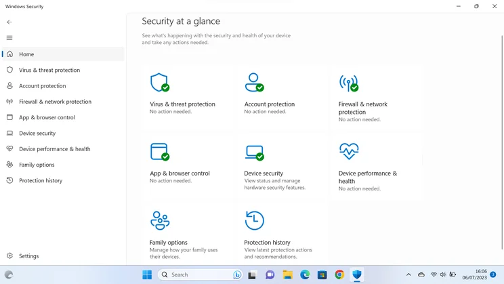Open the Account protection person tile icon
This screenshot has height=284, width=504.
(254, 82)
